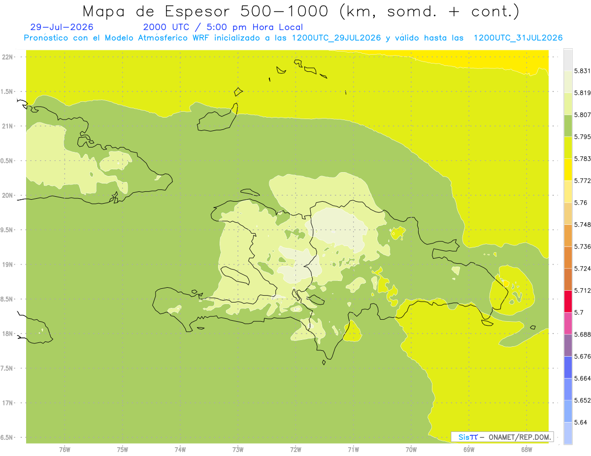
Task: Select the colorbar value 5.819
Action: click(582, 92)
